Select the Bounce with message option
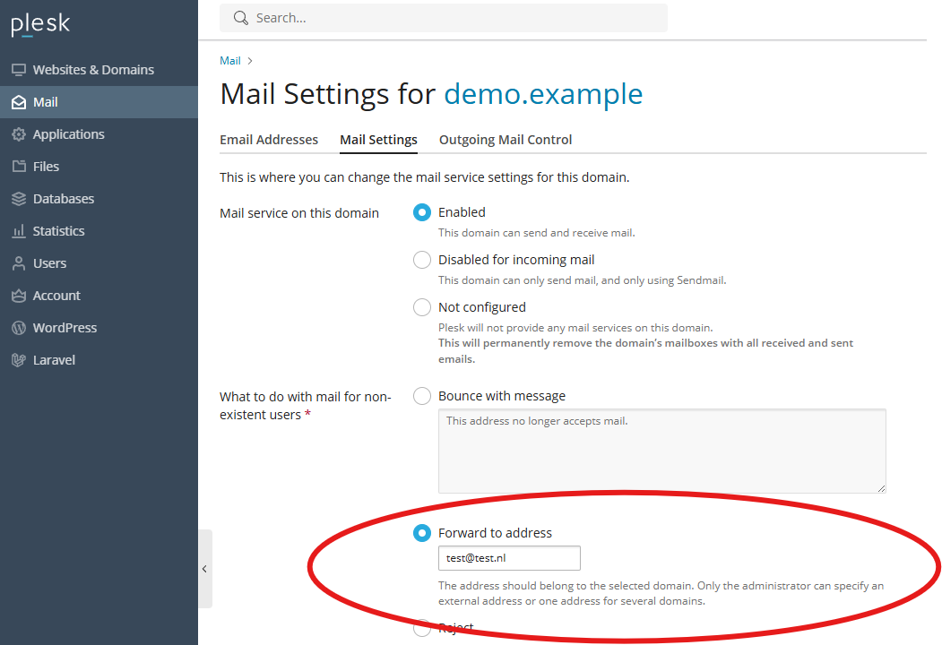 coord(422,395)
